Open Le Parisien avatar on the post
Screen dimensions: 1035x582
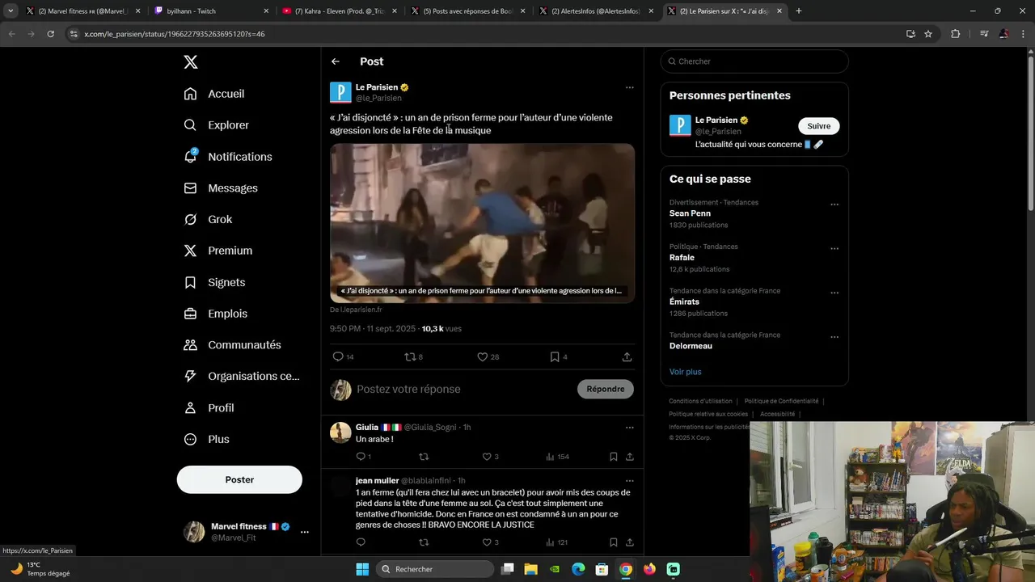[340, 92]
